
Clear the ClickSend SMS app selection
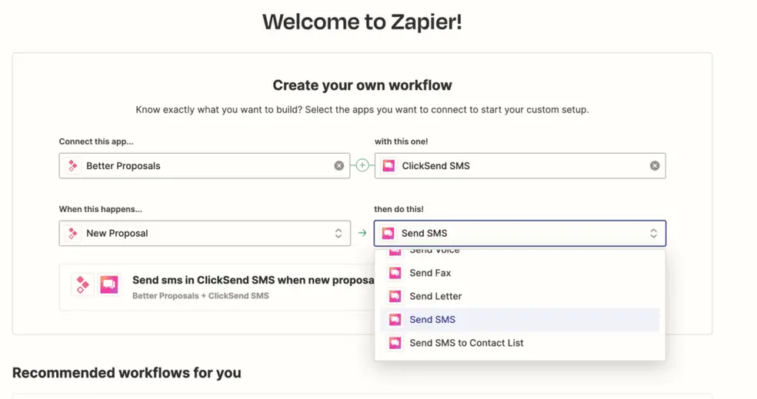[x=654, y=165]
